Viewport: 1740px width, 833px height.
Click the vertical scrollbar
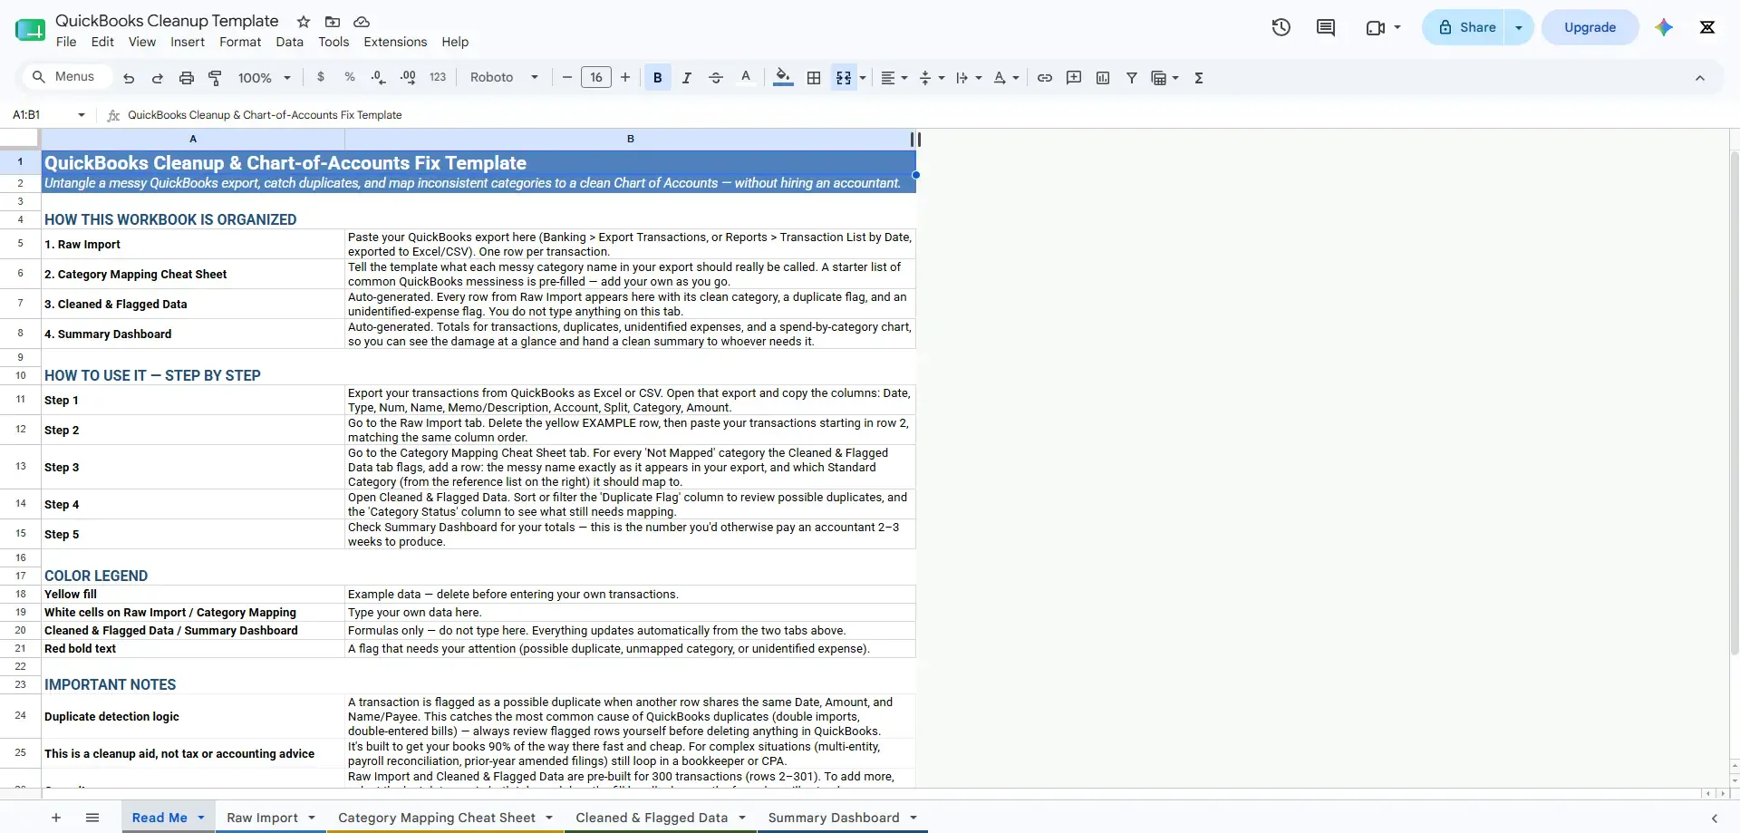point(1735,402)
